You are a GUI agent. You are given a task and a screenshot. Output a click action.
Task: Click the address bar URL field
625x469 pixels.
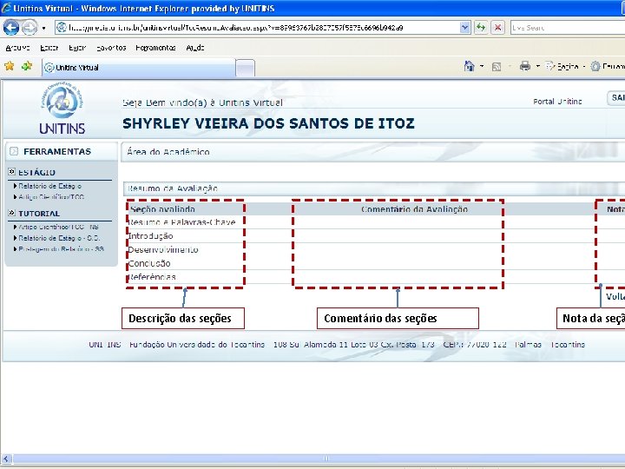(x=258, y=28)
